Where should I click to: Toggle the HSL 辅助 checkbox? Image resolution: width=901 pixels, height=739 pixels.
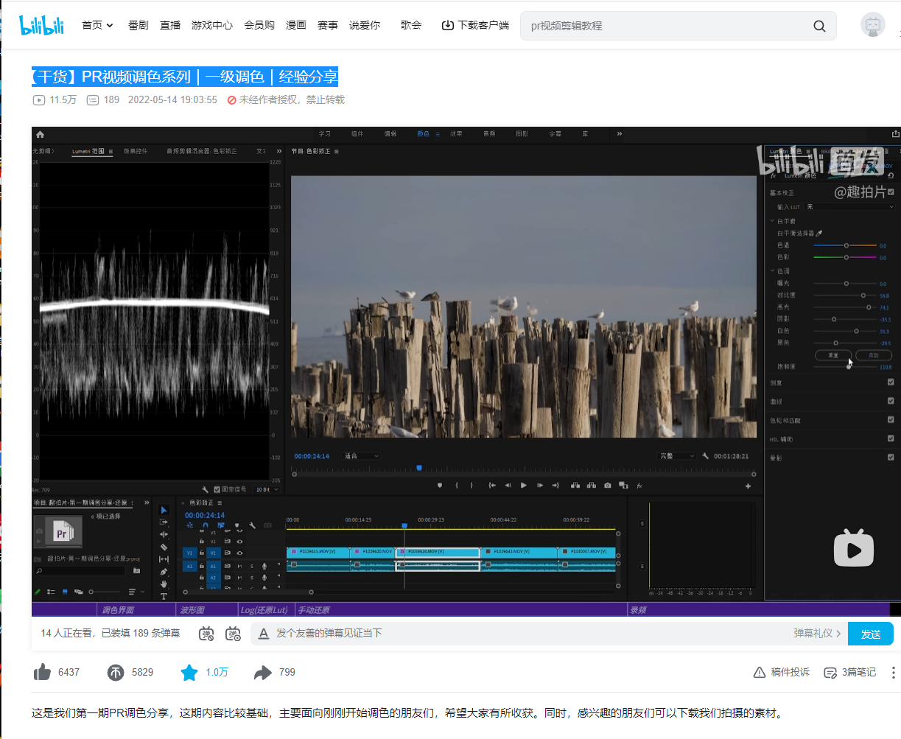pos(891,438)
